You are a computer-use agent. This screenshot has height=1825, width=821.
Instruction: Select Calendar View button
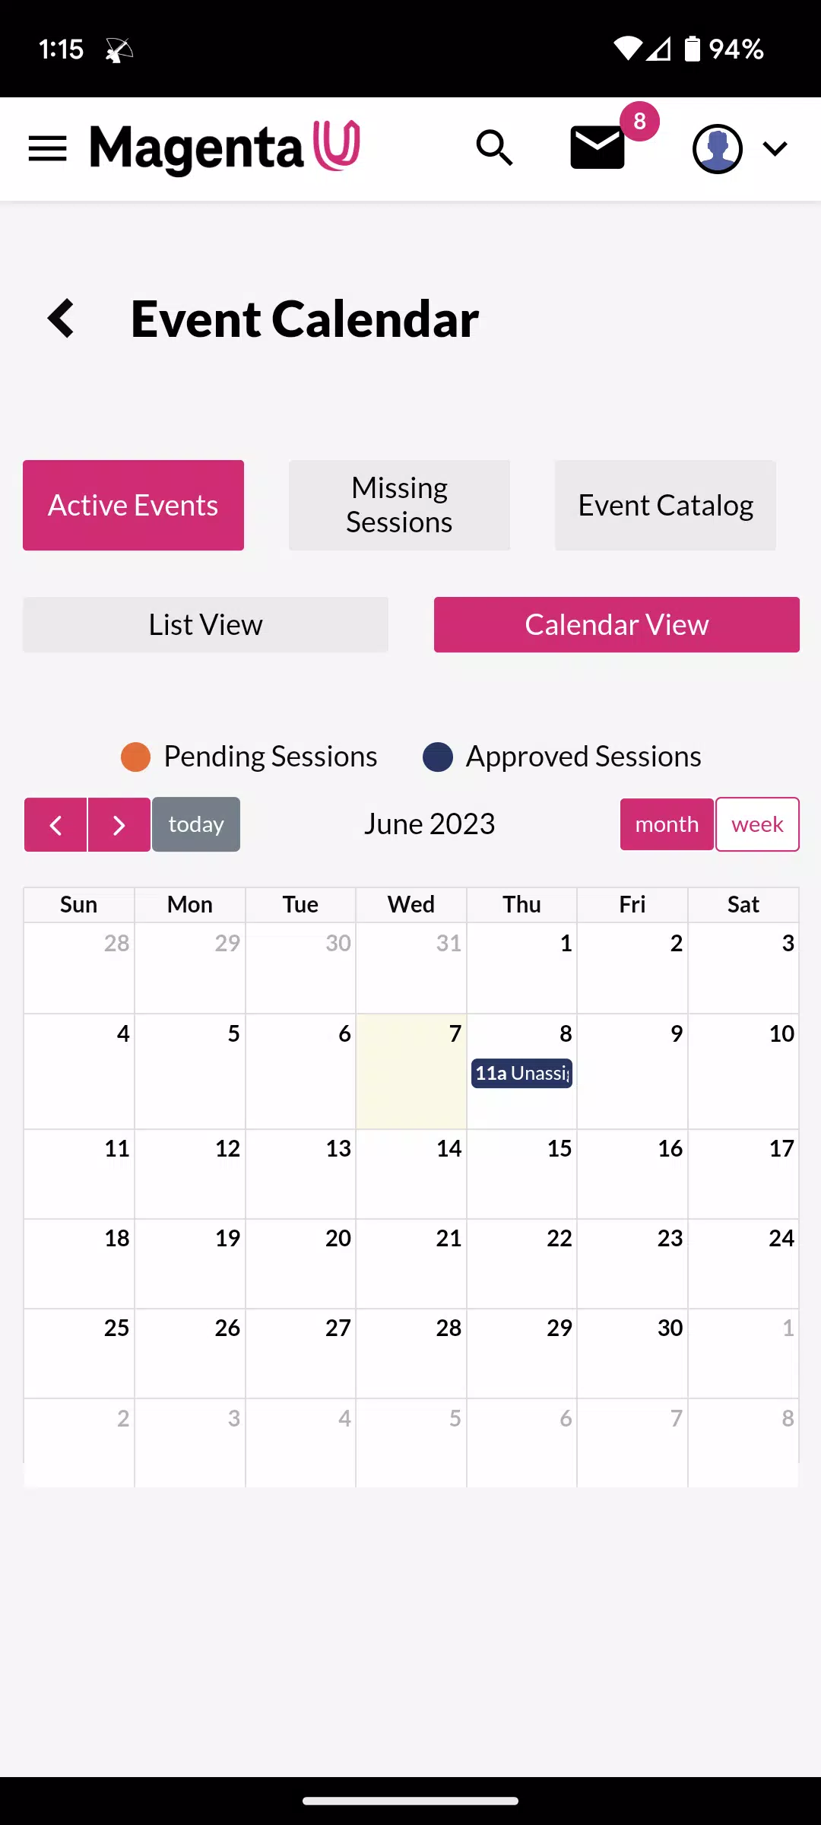point(617,624)
